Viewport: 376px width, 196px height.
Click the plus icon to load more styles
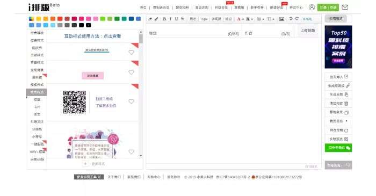[x=85, y=164]
